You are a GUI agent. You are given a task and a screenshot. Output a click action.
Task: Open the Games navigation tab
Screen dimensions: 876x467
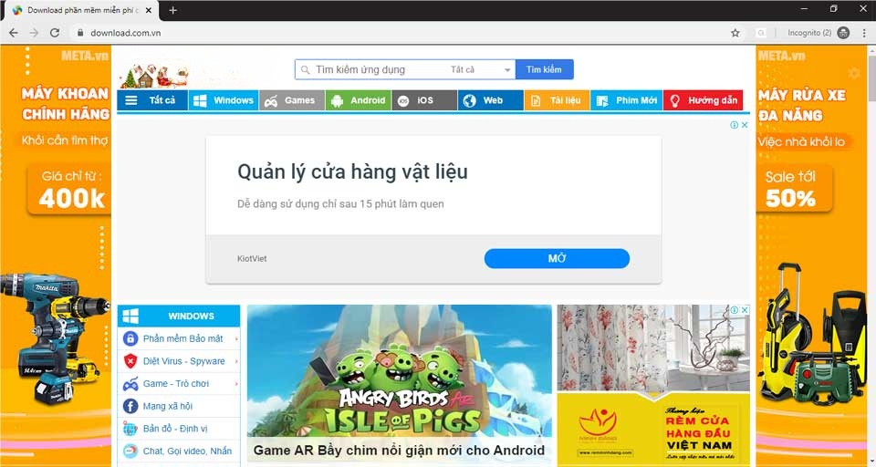[x=292, y=100]
